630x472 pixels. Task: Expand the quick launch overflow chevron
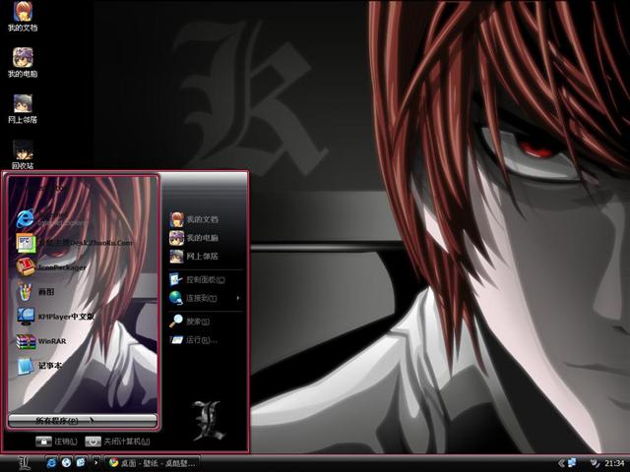tap(95, 463)
